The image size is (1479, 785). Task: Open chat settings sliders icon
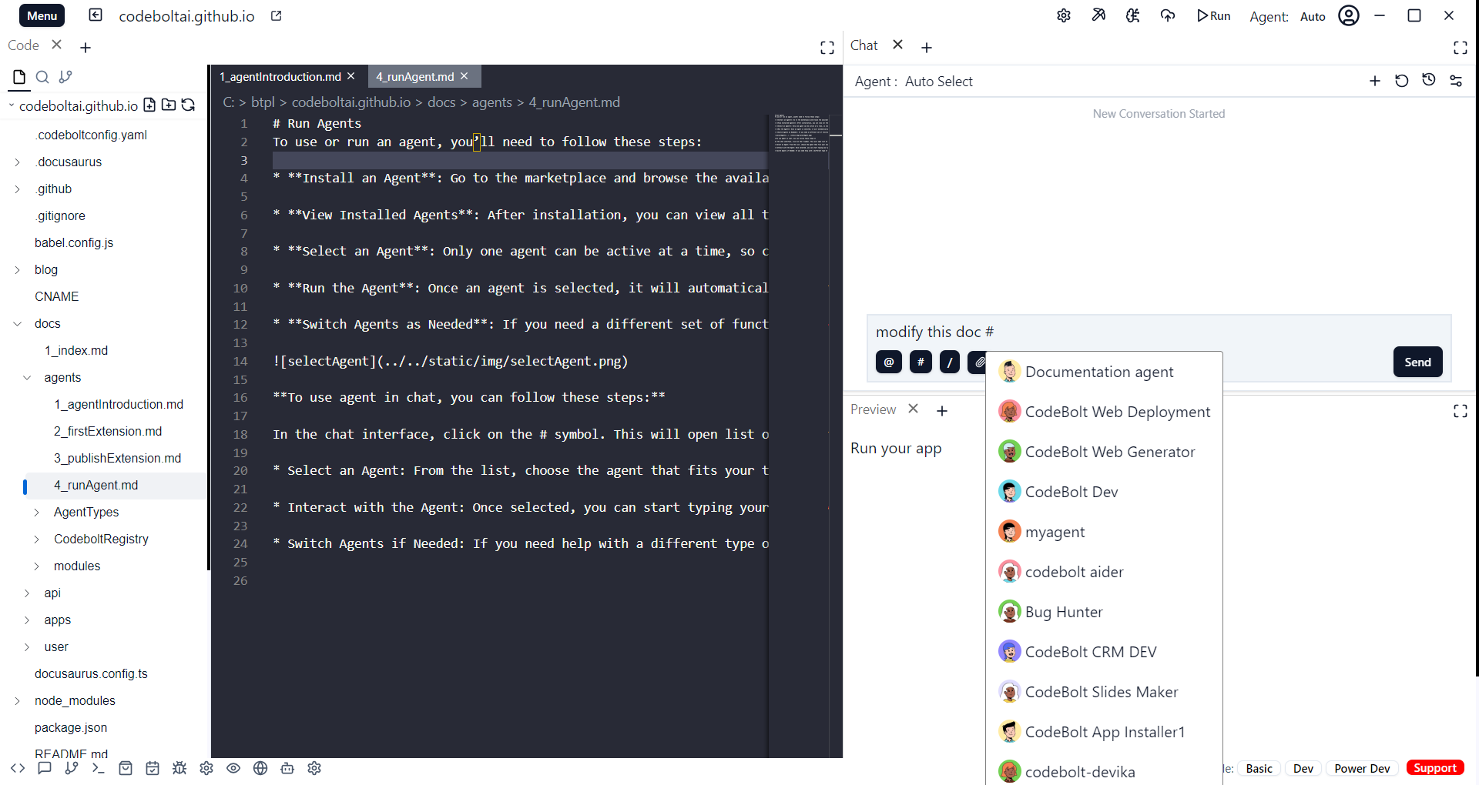[1456, 81]
